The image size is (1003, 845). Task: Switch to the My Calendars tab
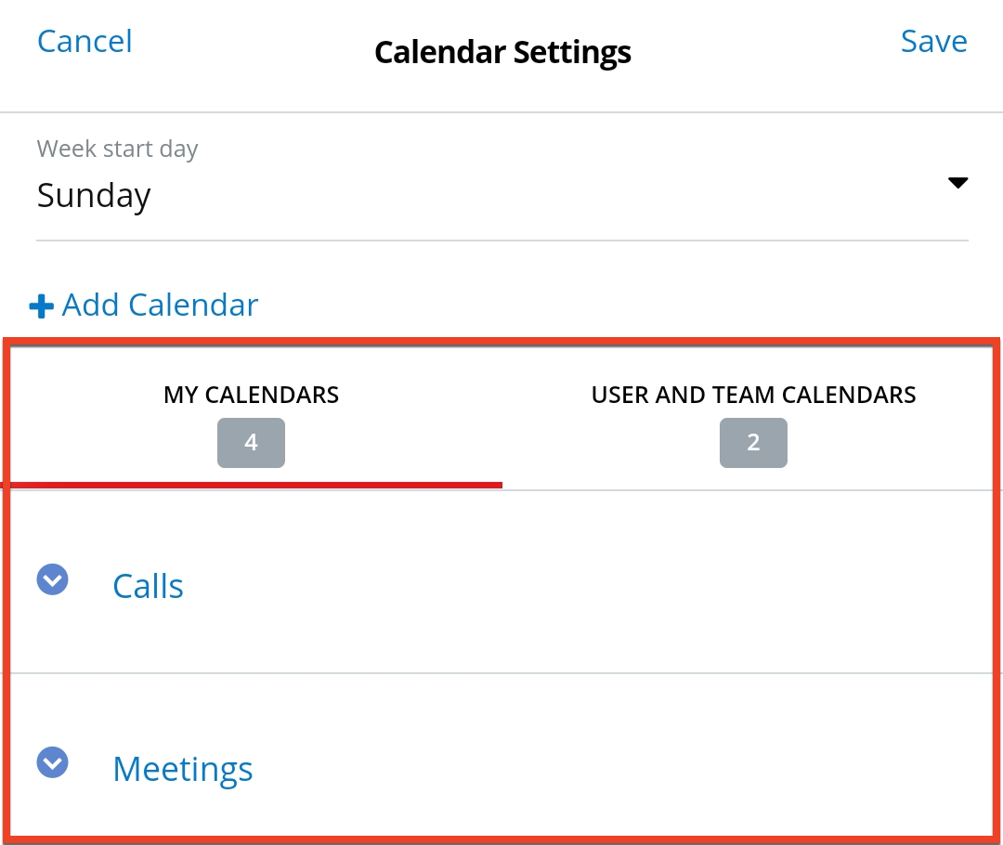251,396
